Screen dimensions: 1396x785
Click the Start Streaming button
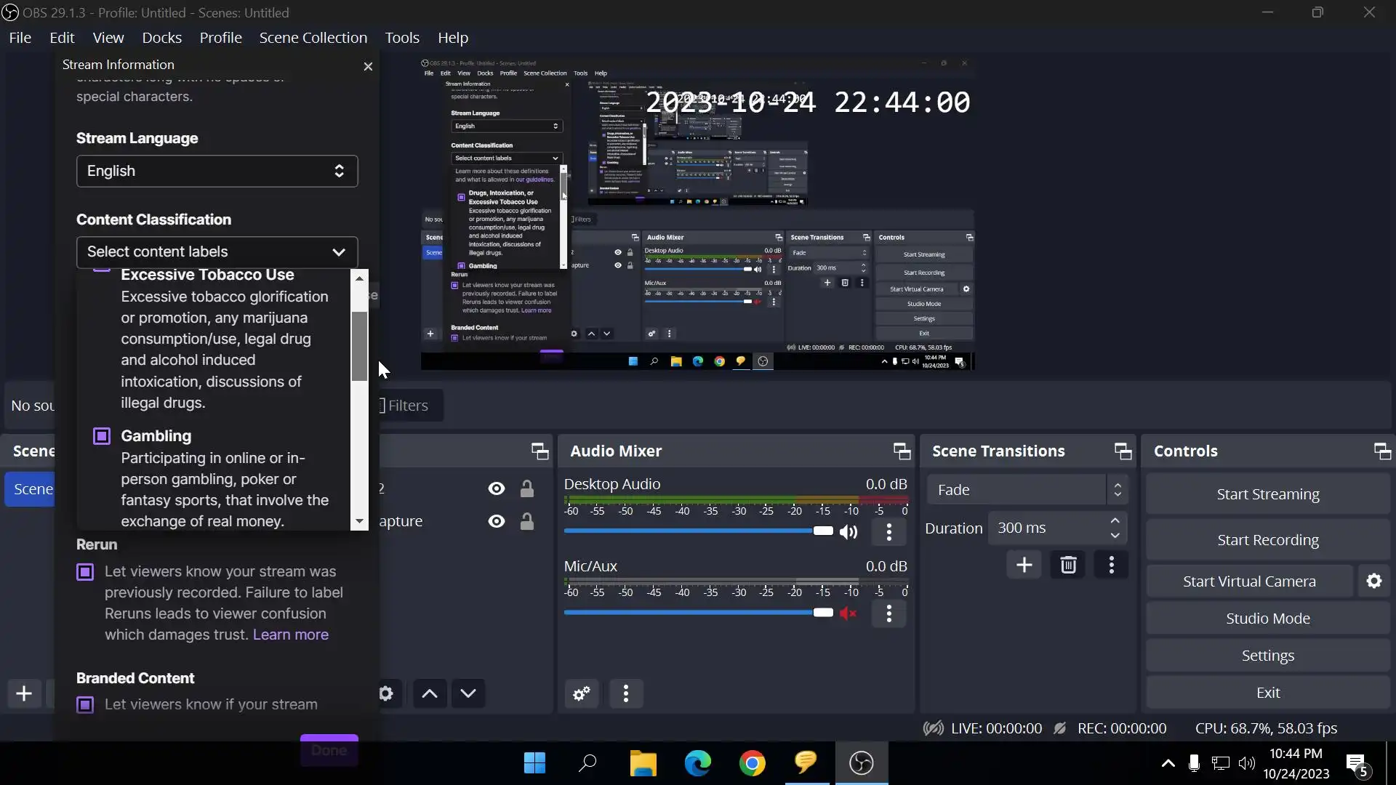click(x=1267, y=494)
